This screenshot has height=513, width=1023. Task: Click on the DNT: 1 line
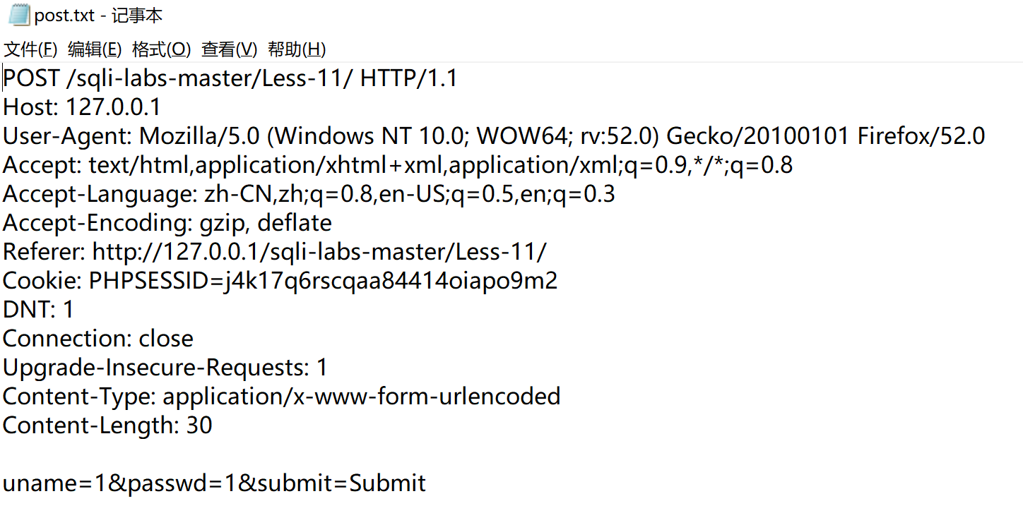pyautogui.click(x=38, y=310)
